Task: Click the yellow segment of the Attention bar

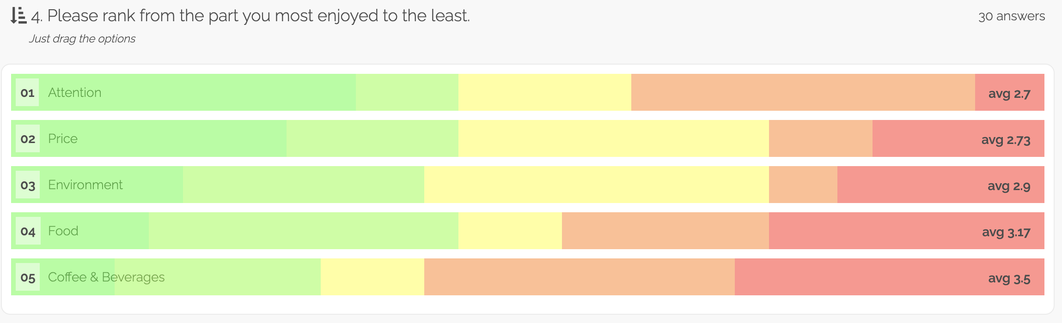Action: [544, 92]
